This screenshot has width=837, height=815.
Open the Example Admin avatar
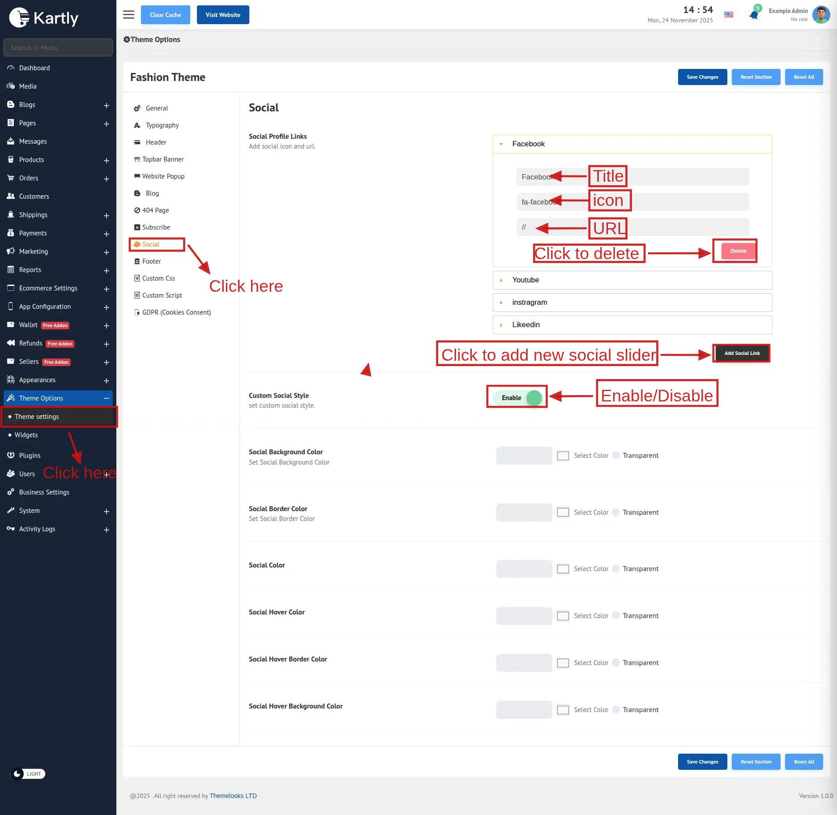pos(821,15)
